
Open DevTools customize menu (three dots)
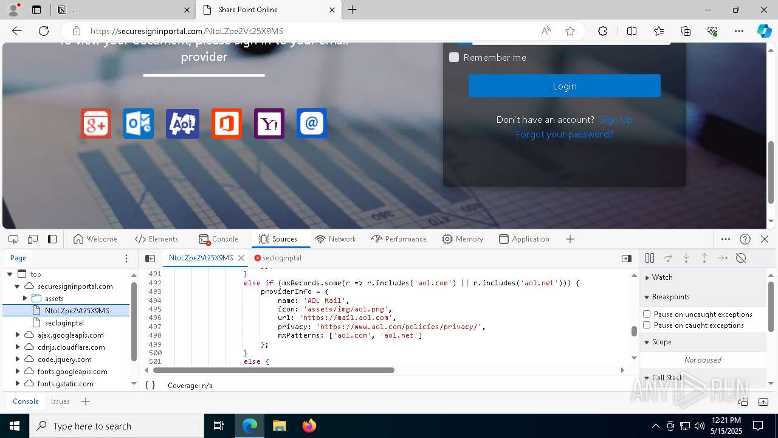(x=726, y=239)
